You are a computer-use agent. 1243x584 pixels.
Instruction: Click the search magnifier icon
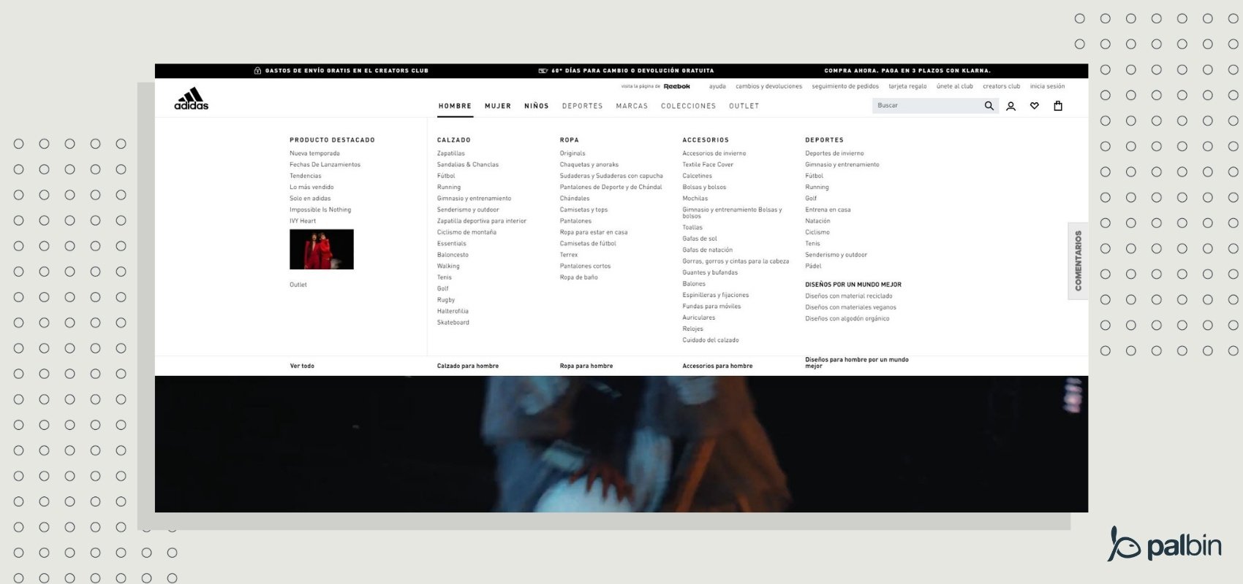pos(989,106)
